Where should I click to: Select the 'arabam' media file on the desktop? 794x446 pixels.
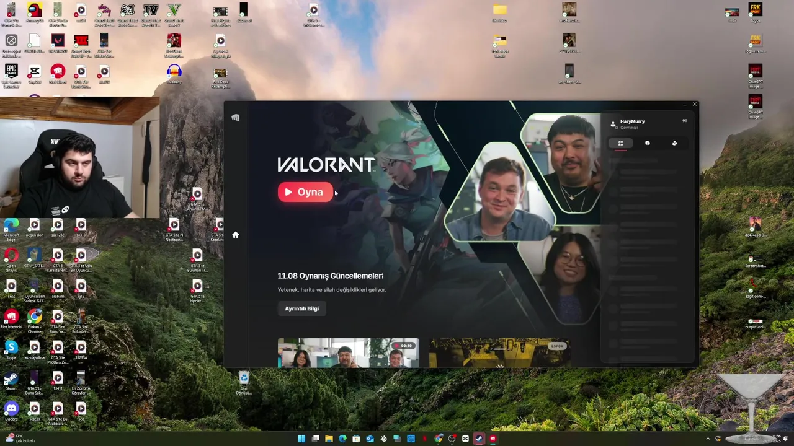(58, 289)
